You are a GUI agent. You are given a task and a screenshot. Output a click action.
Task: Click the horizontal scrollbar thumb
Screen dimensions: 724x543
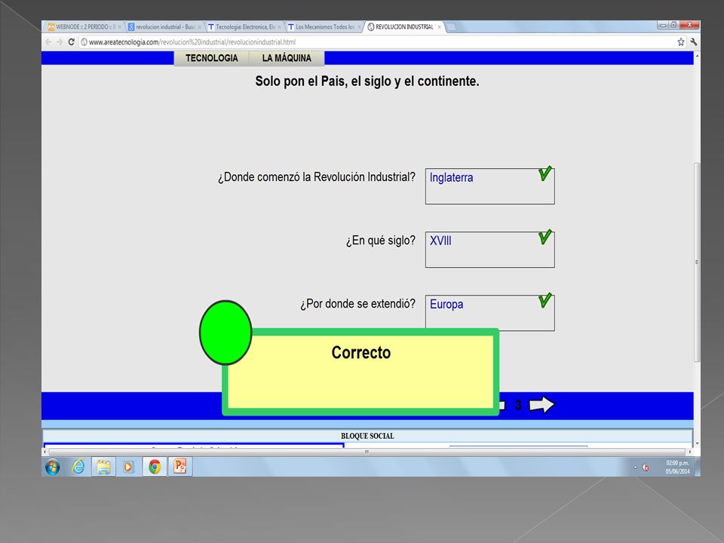click(x=367, y=452)
